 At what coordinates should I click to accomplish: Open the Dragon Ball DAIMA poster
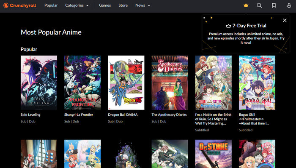(126, 83)
